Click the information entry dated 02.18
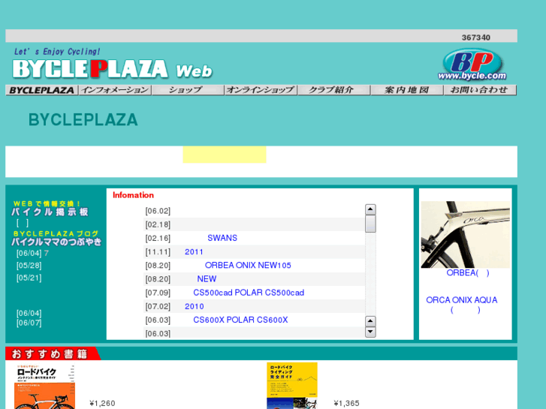546x409 pixels. coord(158,224)
